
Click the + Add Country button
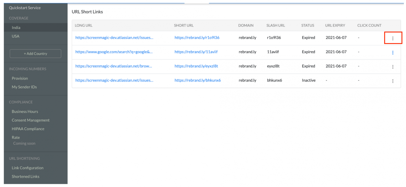[35, 53]
